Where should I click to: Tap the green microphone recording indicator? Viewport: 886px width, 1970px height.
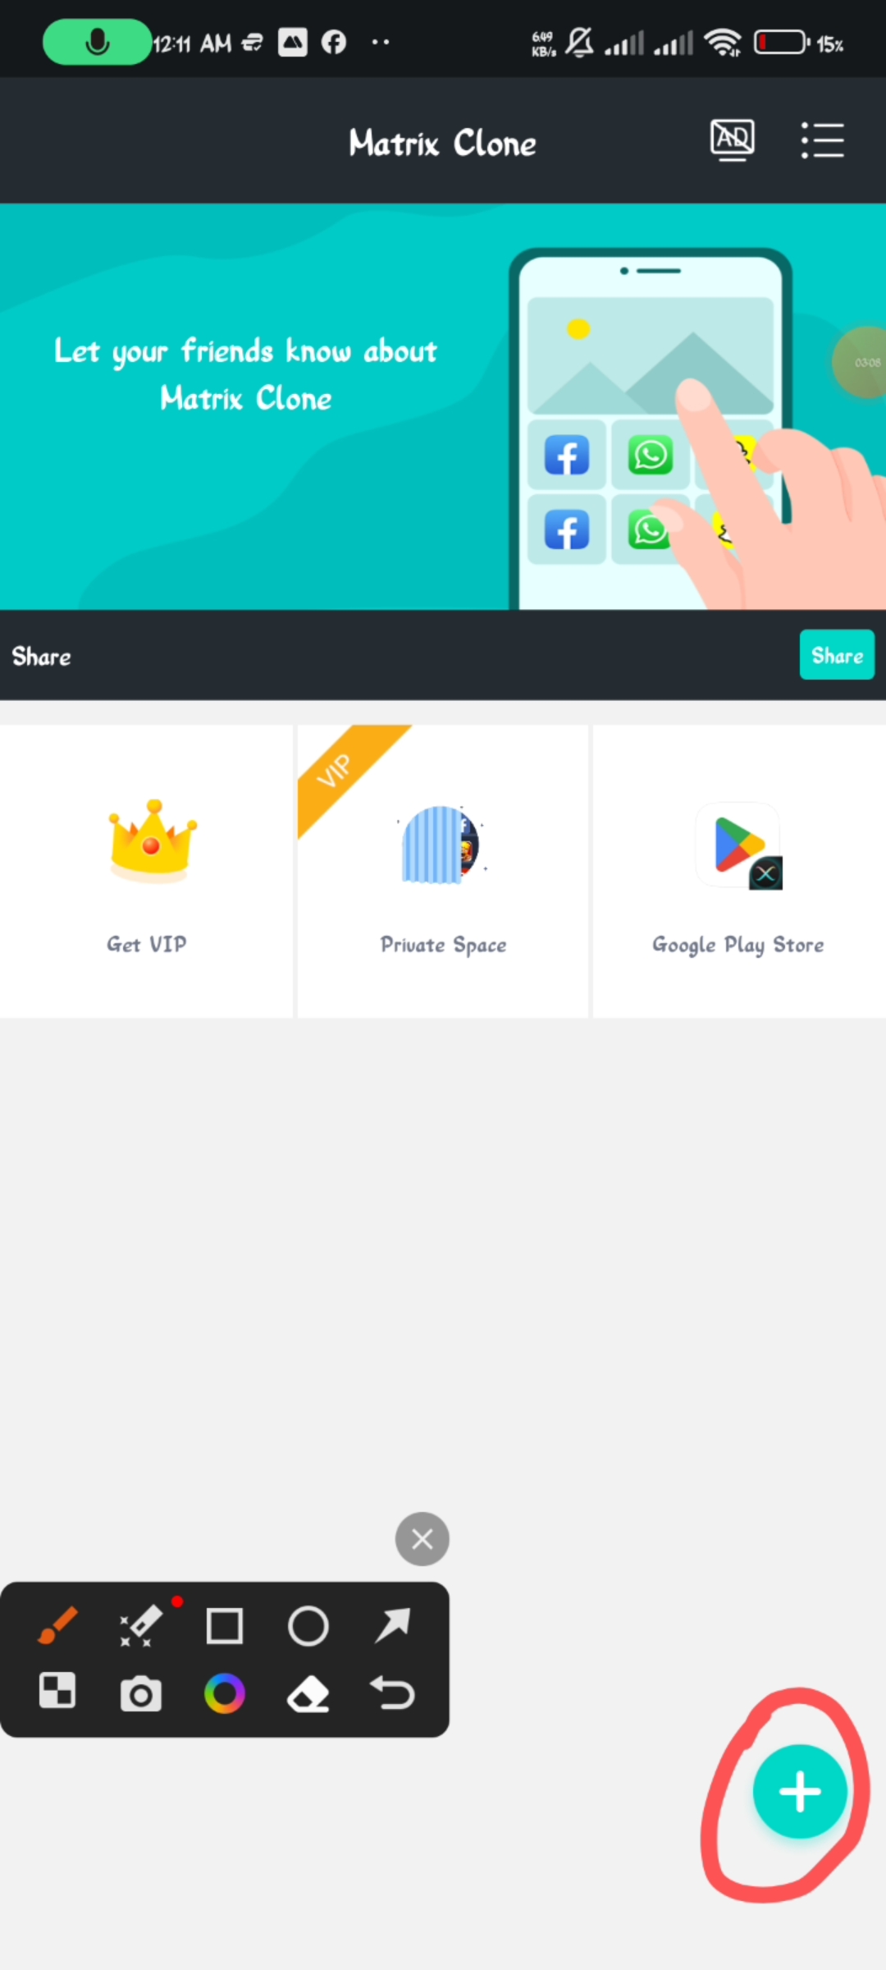pos(97,42)
